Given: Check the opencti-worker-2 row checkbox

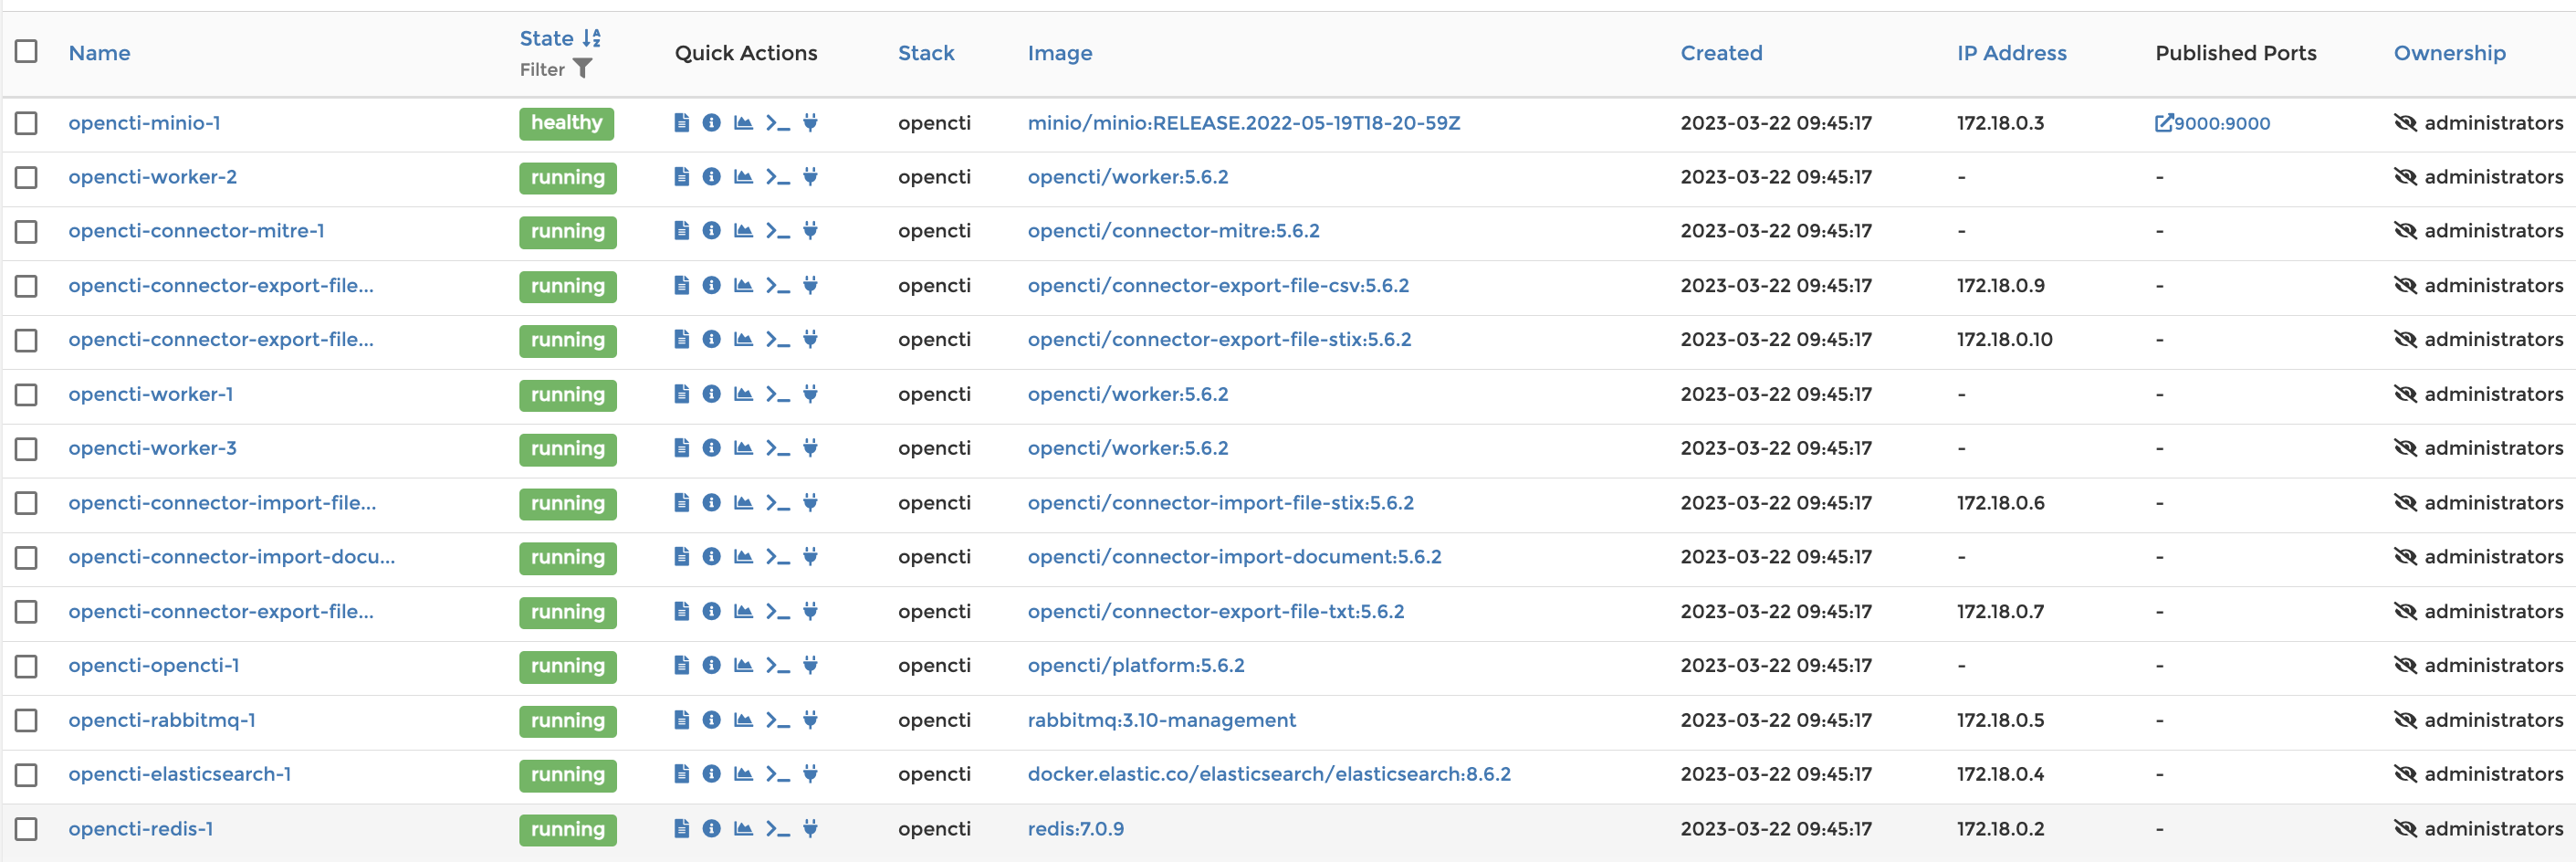Looking at the screenshot, I should tap(26, 177).
